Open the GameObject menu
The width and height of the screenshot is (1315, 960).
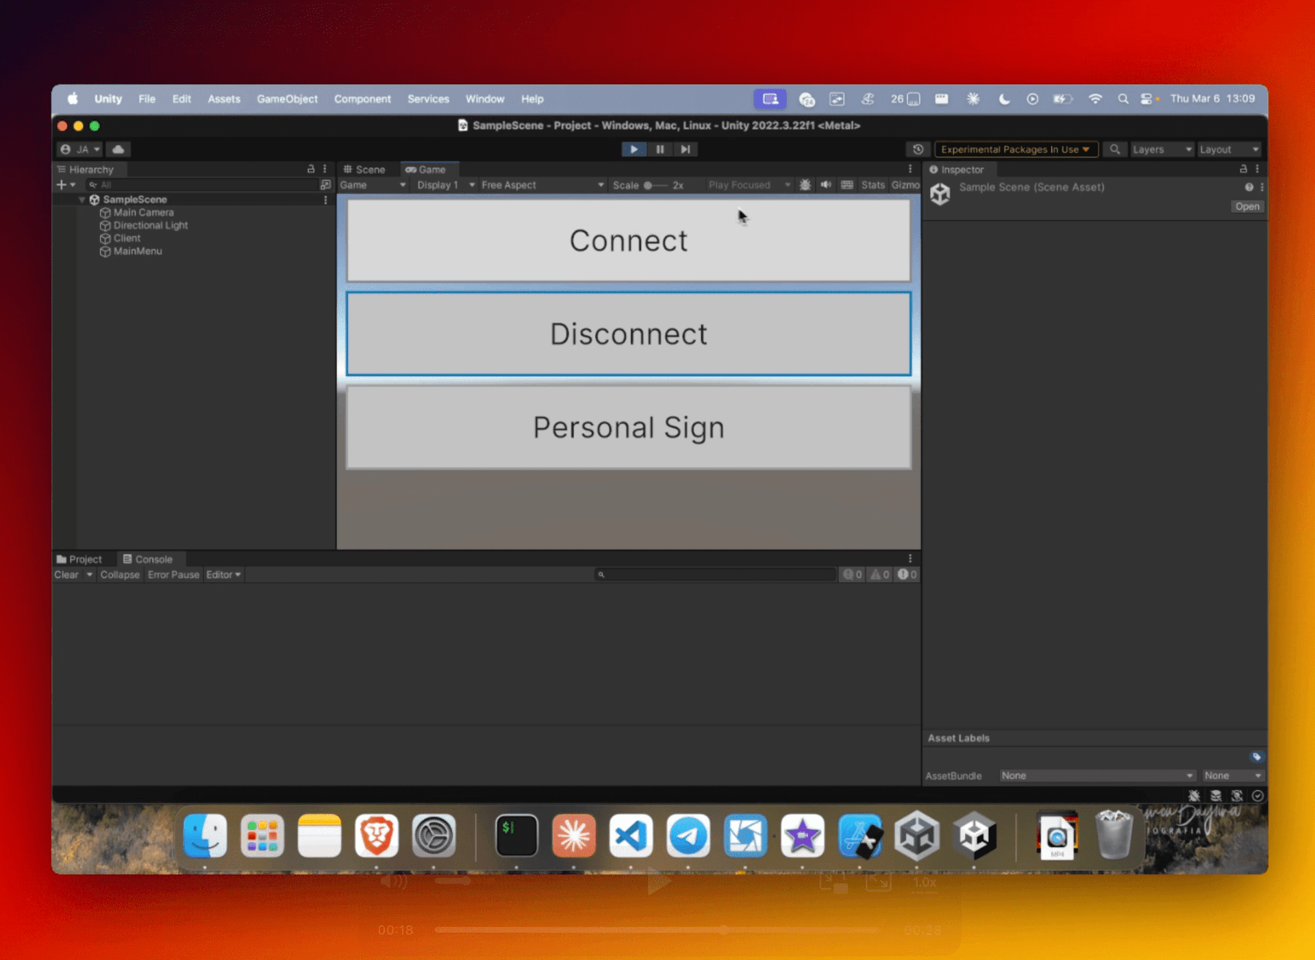pos(287,99)
